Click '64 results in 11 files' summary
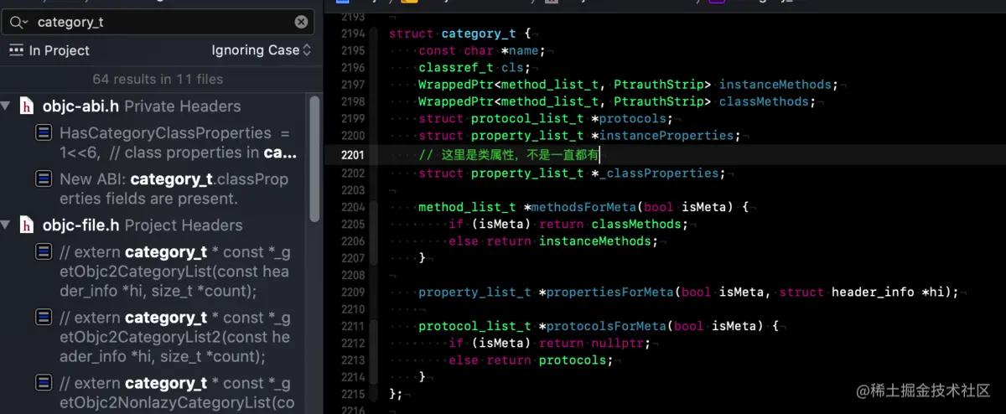 tap(158, 79)
